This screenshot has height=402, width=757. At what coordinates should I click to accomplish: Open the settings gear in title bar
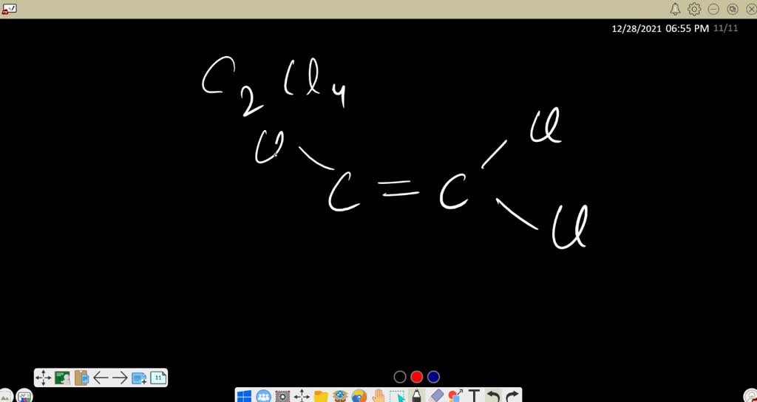pyautogui.click(x=694, y=9)
